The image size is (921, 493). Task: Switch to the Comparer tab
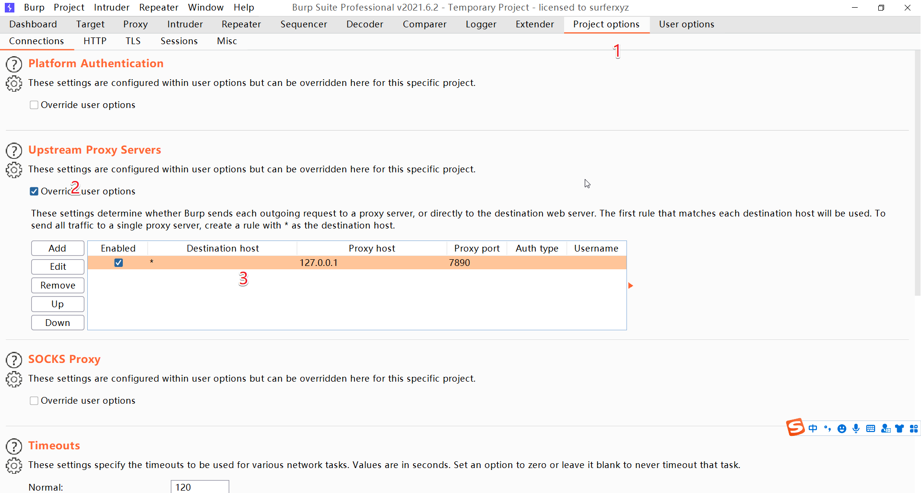click(425, 24)
